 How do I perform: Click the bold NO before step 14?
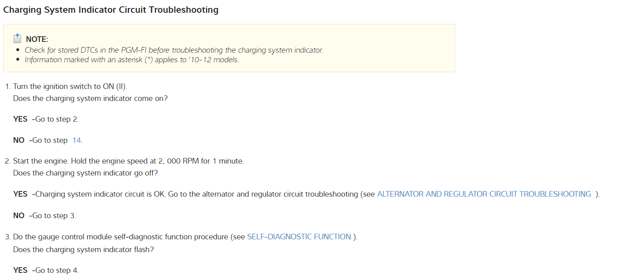click(19, 140)
